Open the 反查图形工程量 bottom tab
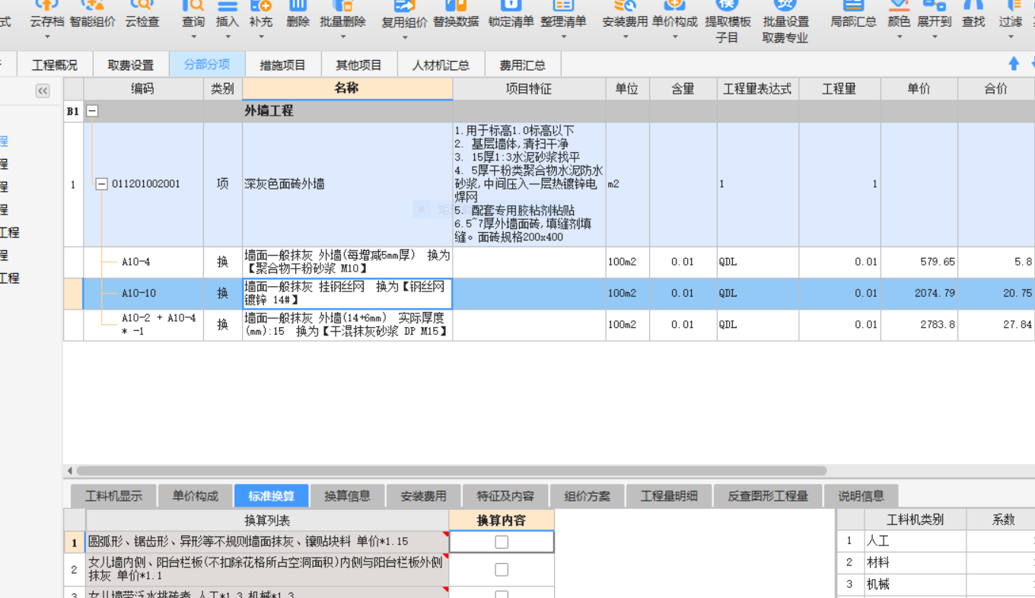 (x=767, y=496)
